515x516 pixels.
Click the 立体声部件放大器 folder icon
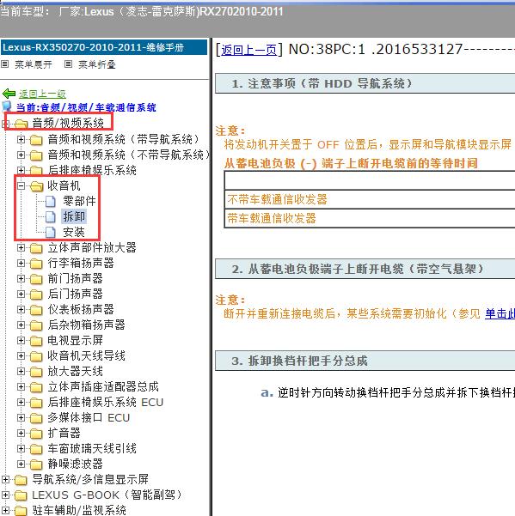pos(36,248)
